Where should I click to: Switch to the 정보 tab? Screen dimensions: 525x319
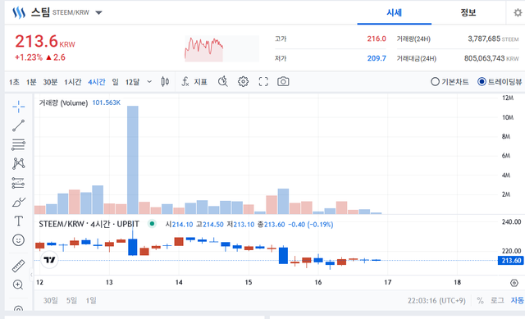468,13
